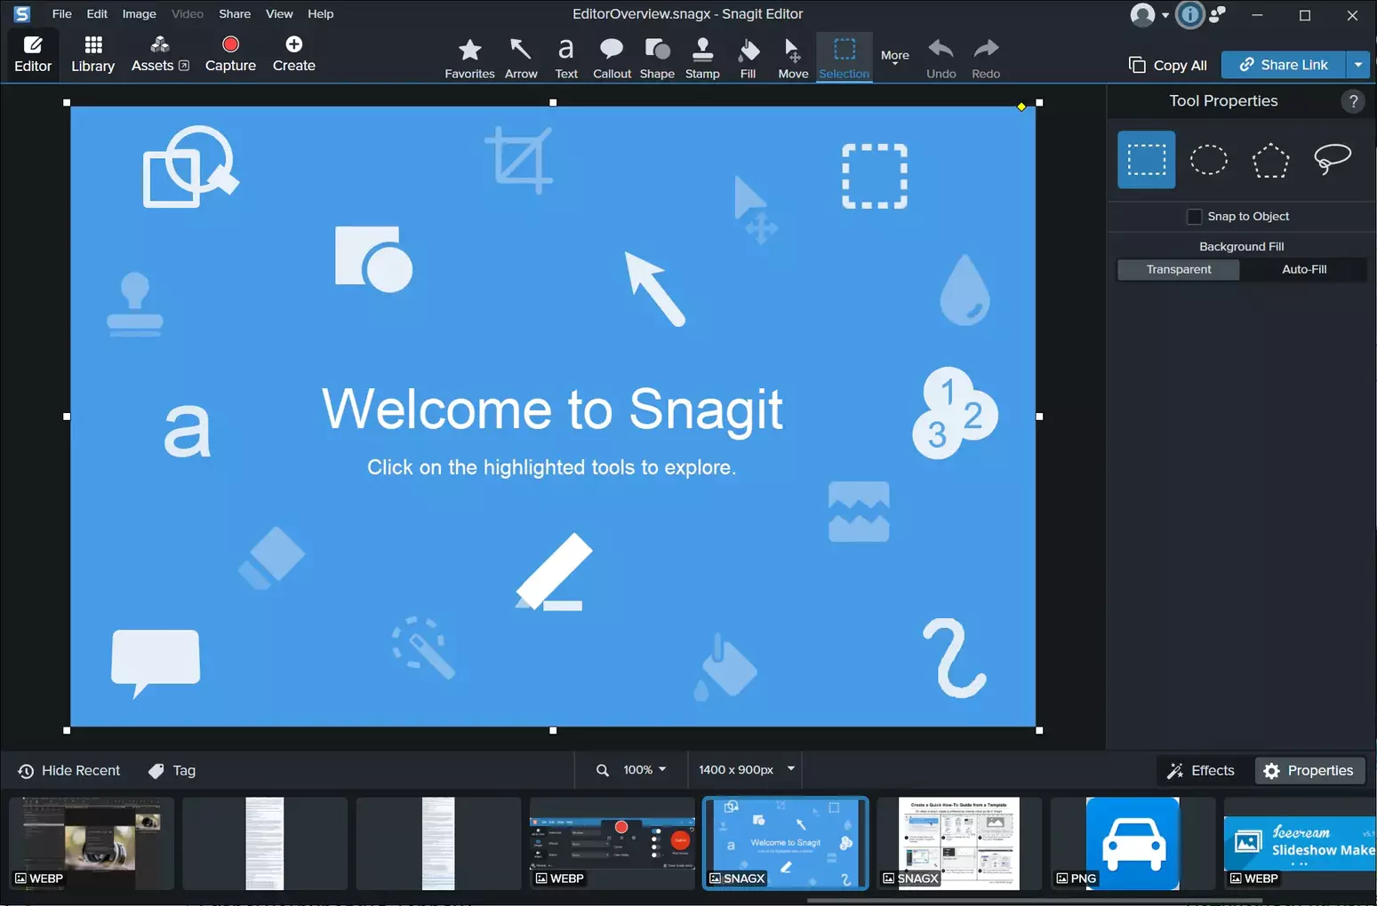Choose the Stamp tool

[702, 59]
